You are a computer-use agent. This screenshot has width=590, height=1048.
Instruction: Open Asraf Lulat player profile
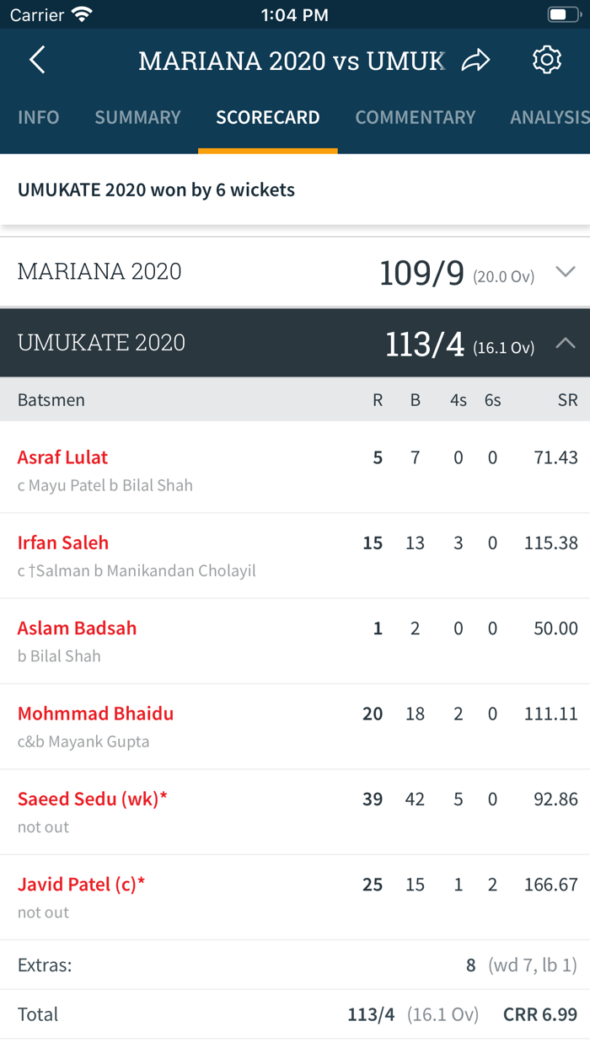pos(63,457)
